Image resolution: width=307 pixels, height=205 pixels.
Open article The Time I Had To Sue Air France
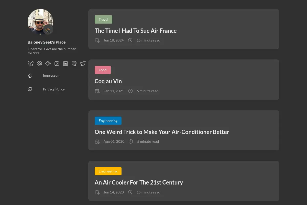pyautogui.click(x=136, y=31)
